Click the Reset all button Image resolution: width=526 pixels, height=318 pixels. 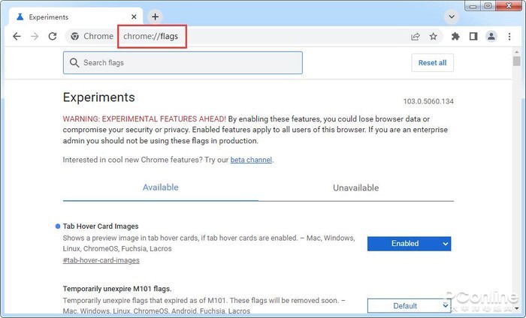(432, 62)
